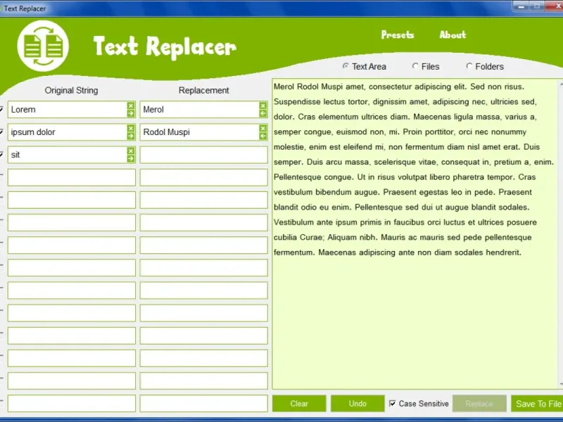Clear the Lorem original string with X icon
This screenshot has height=422, width=563.
[x=131, y=105]
